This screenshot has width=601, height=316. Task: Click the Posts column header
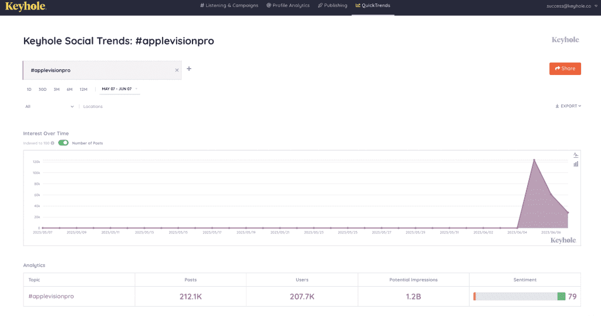[191, 280]
